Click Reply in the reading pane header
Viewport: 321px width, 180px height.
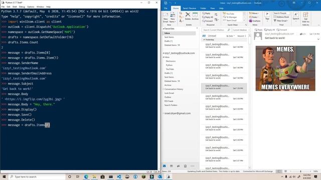(x=258, y=30)
